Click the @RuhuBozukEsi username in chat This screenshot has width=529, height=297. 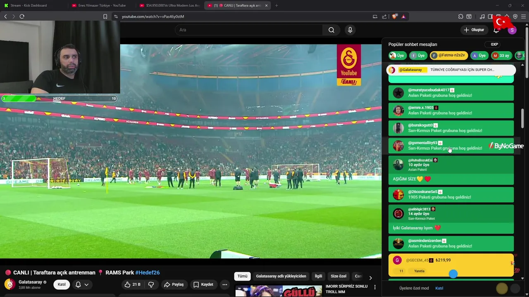(420, 160)
